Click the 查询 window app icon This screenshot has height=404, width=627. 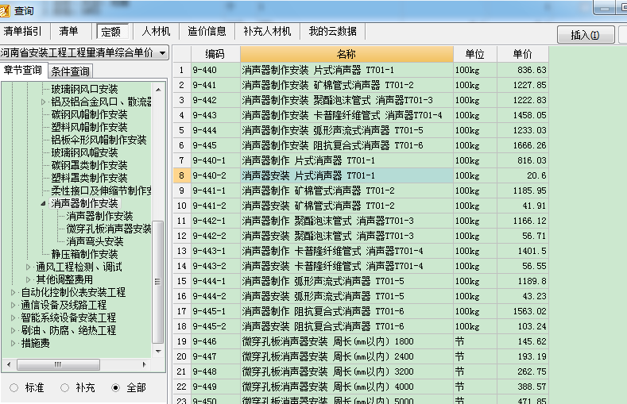[4, 10]
